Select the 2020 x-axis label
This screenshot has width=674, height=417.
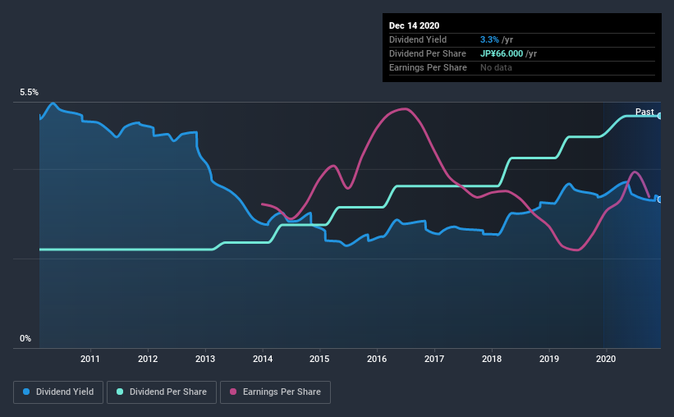coord(606,359)
